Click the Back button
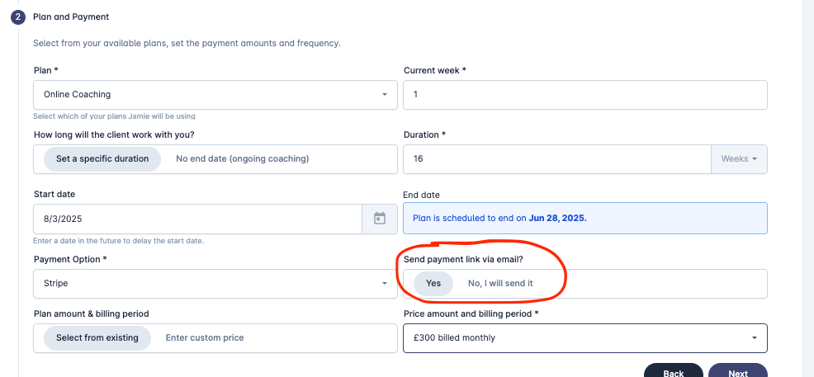The image size is (814, 377). coord(674,371)
